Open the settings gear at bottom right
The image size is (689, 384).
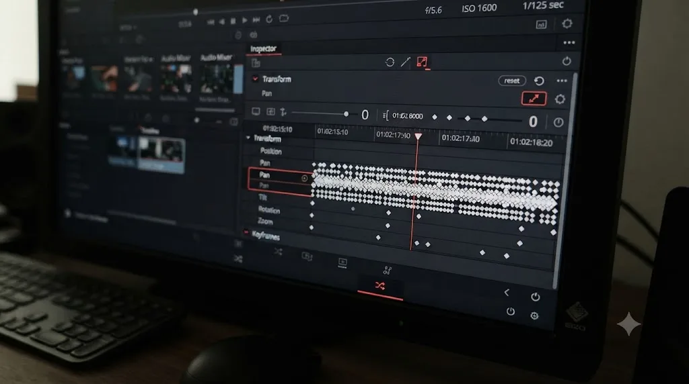pos(534,316)
